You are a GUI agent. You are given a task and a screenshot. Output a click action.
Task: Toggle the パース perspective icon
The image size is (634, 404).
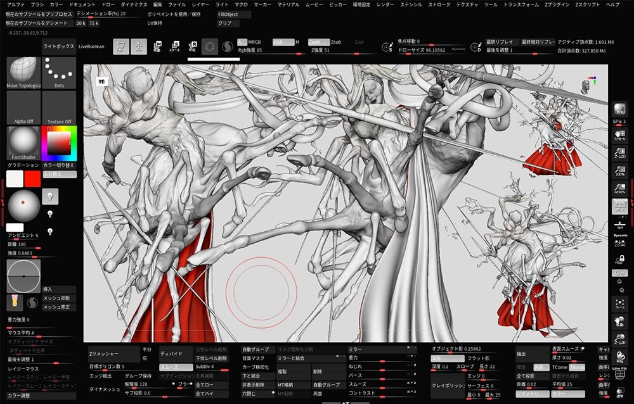coord(619,206)
